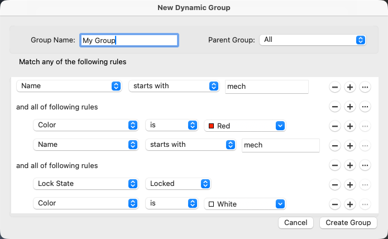This screenshot has width=388, height=239.
Task: Open the Parent Group dropdown set to All
Action: click(312, 40)
